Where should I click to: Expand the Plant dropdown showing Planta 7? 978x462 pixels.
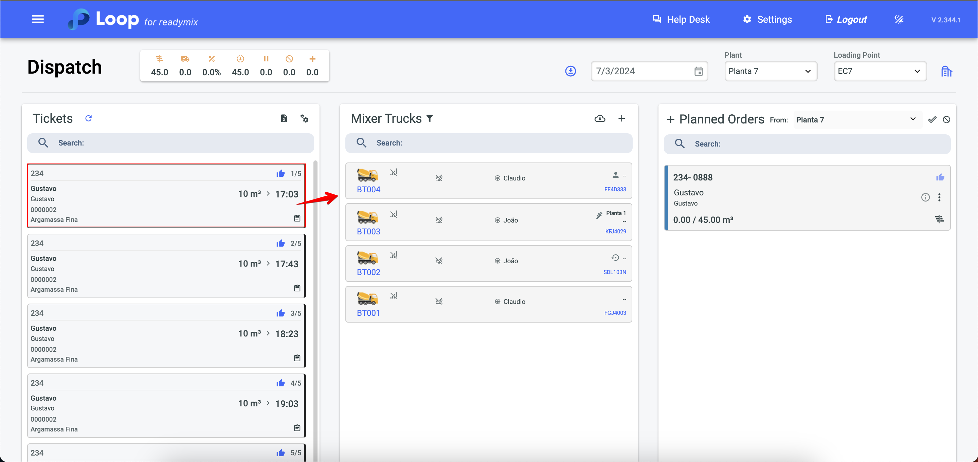pos(770,71)
